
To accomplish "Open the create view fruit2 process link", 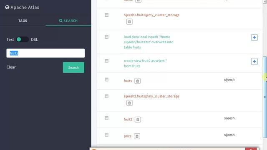I will coord(145,63).
